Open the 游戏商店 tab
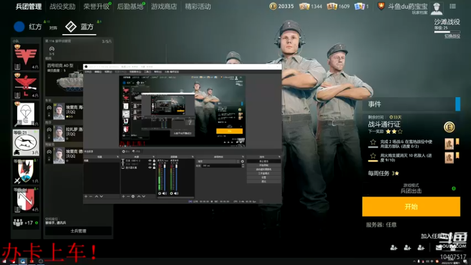 (164, 6)
